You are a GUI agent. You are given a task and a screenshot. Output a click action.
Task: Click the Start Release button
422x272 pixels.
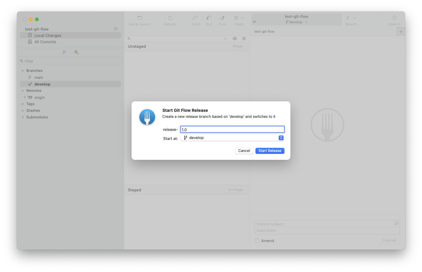click(x=270, y=151)
